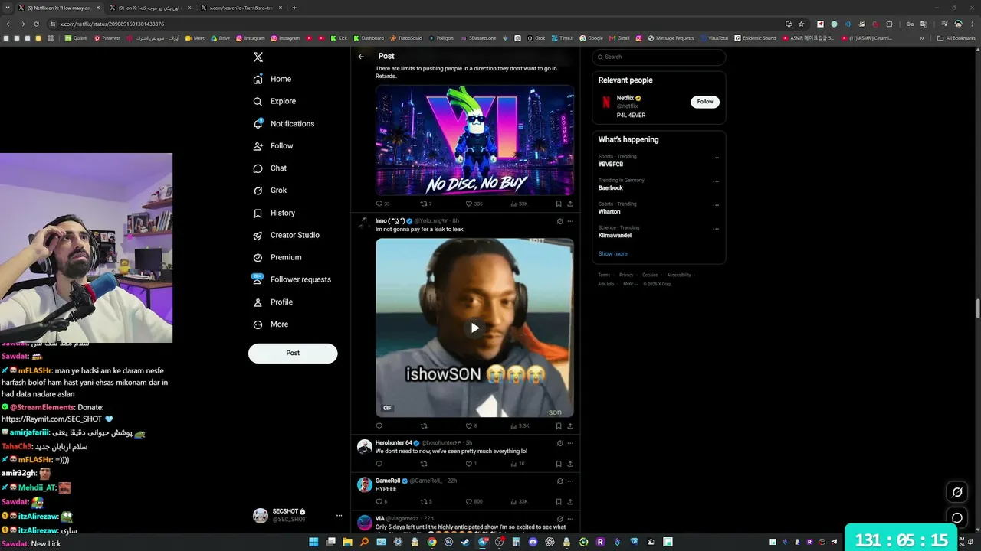Switch to the x.com search Trent tab
Image resolution: width=981 pixels, height=551 pixels.
click(x=241, y=8)
